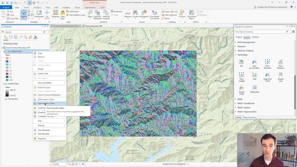The image size is (297, 167).
Task: Switch to the Imagery ribbon tab
Action: coord(66,7)
